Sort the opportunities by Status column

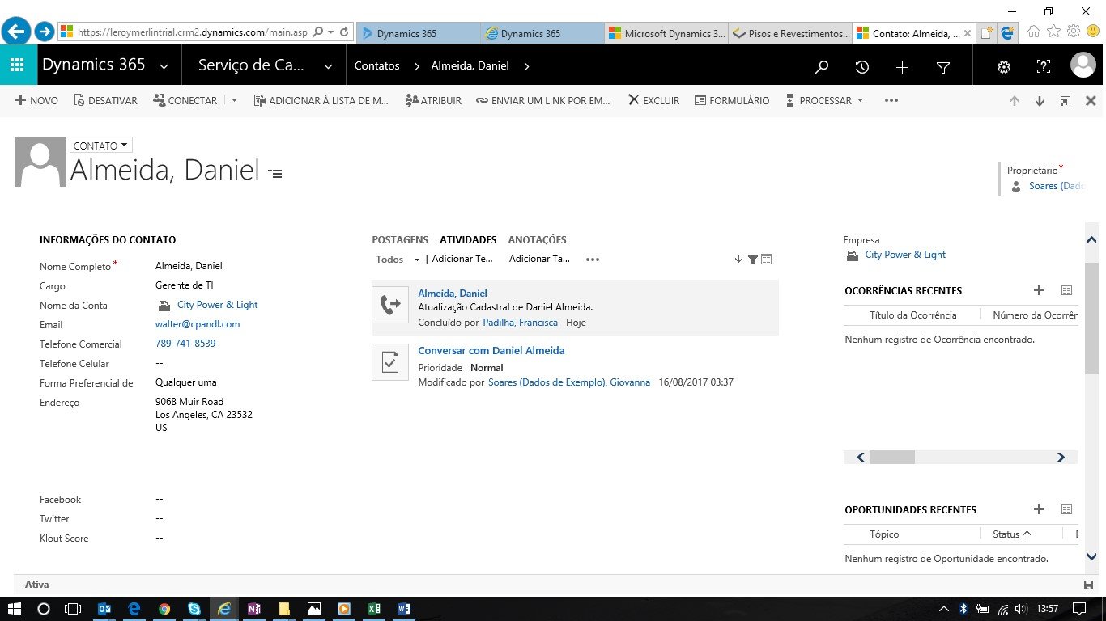1012,534
